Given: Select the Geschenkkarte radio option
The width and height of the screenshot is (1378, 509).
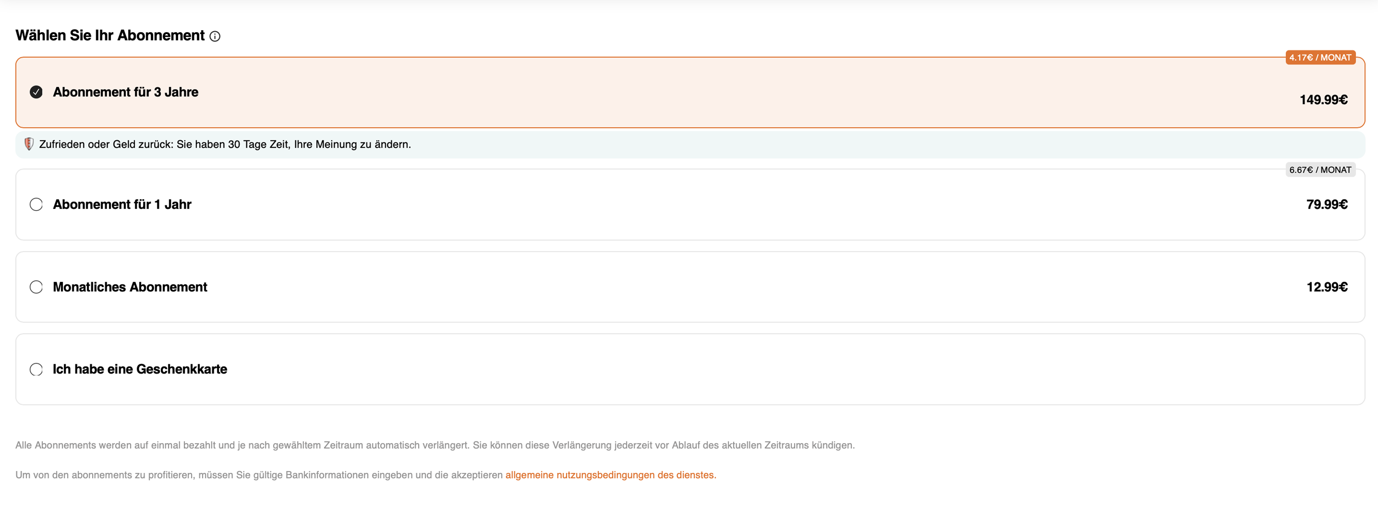Looking at the screenshot, I should point(36,369).
